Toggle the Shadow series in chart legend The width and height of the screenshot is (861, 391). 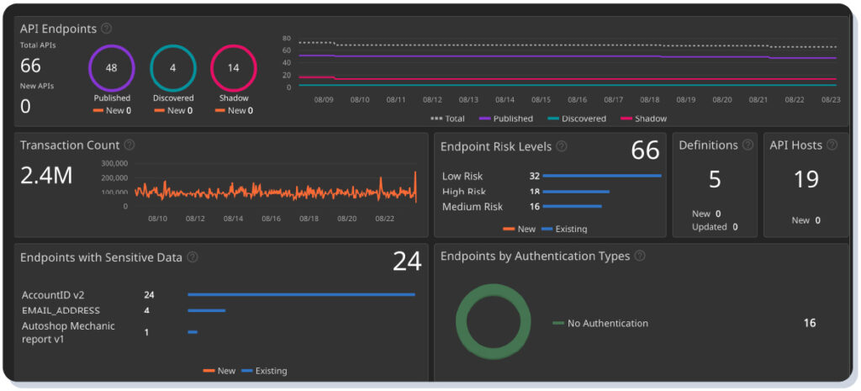coord(643,119)
